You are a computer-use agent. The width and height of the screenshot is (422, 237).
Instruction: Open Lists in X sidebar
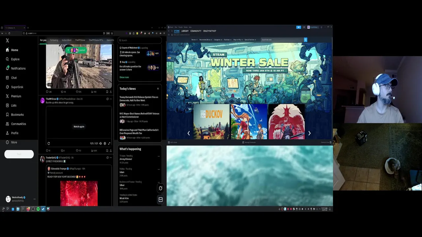(11, 105)
